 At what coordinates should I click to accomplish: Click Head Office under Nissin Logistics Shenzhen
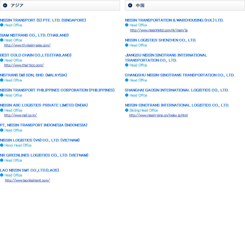pos(138,45)
